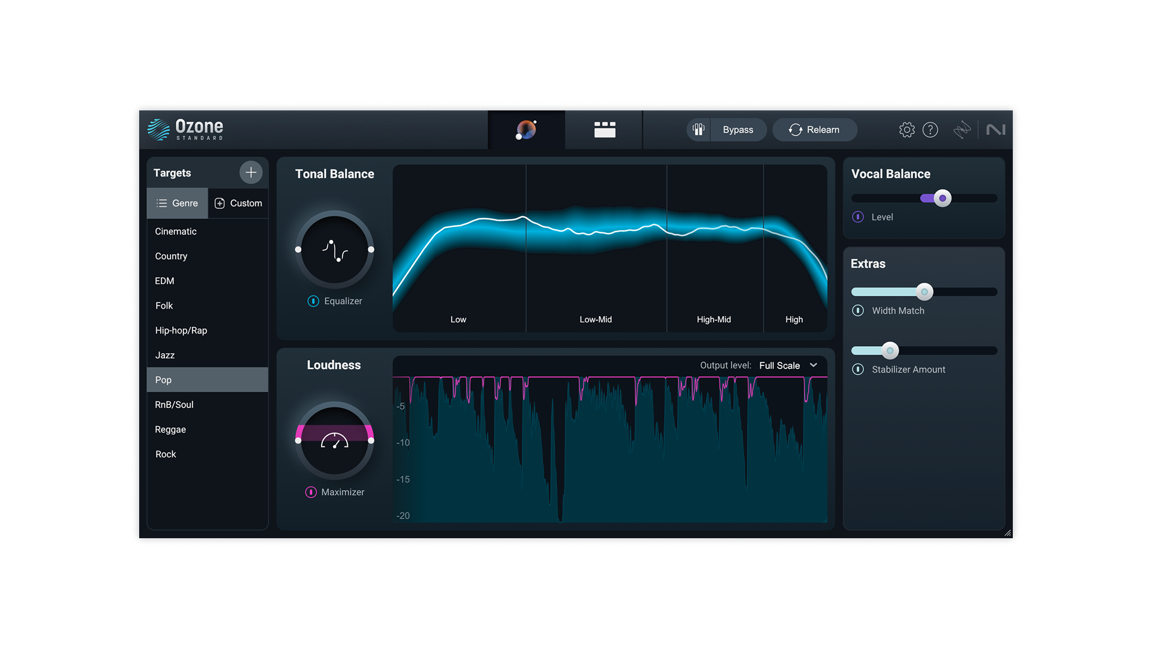Click the Native Instruments logo
1152x648 pixels.
click(995, 130)
